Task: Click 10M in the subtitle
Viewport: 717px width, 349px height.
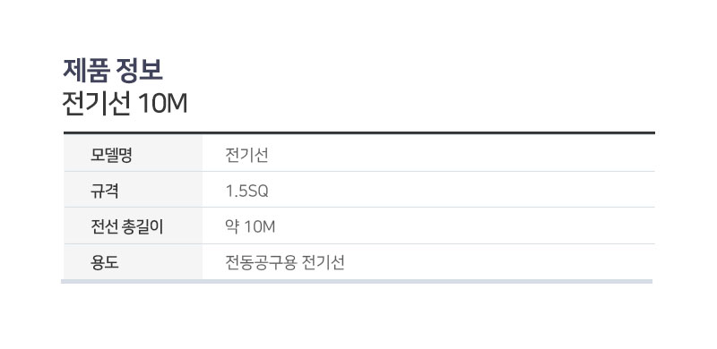Action: (x=163, y=105)
